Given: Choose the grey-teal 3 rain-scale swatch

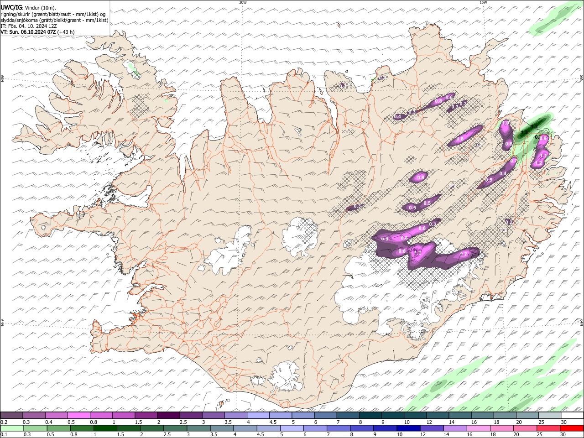Looking at the screenshot, I should point(199,428).
